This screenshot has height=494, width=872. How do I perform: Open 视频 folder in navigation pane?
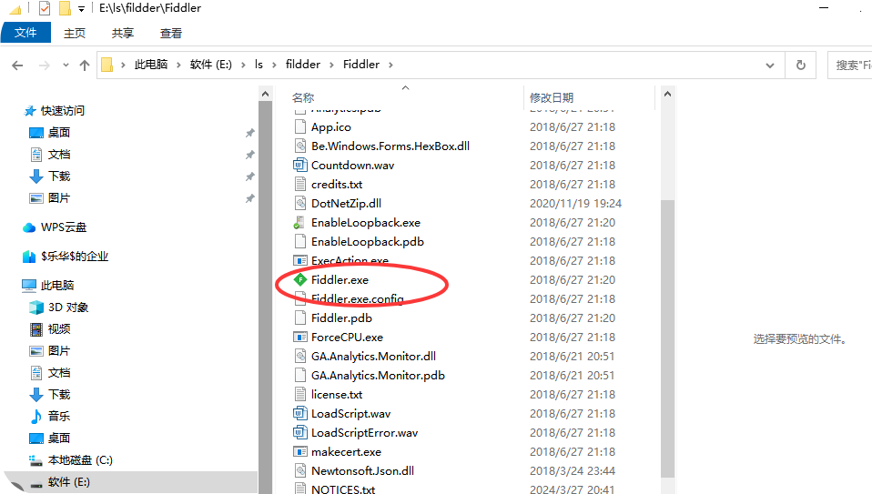pos(59,329)
